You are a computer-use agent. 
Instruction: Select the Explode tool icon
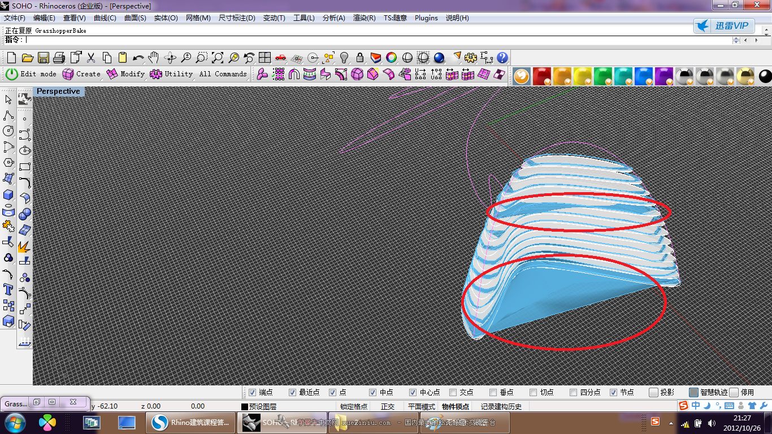click(x=25, y=246)
